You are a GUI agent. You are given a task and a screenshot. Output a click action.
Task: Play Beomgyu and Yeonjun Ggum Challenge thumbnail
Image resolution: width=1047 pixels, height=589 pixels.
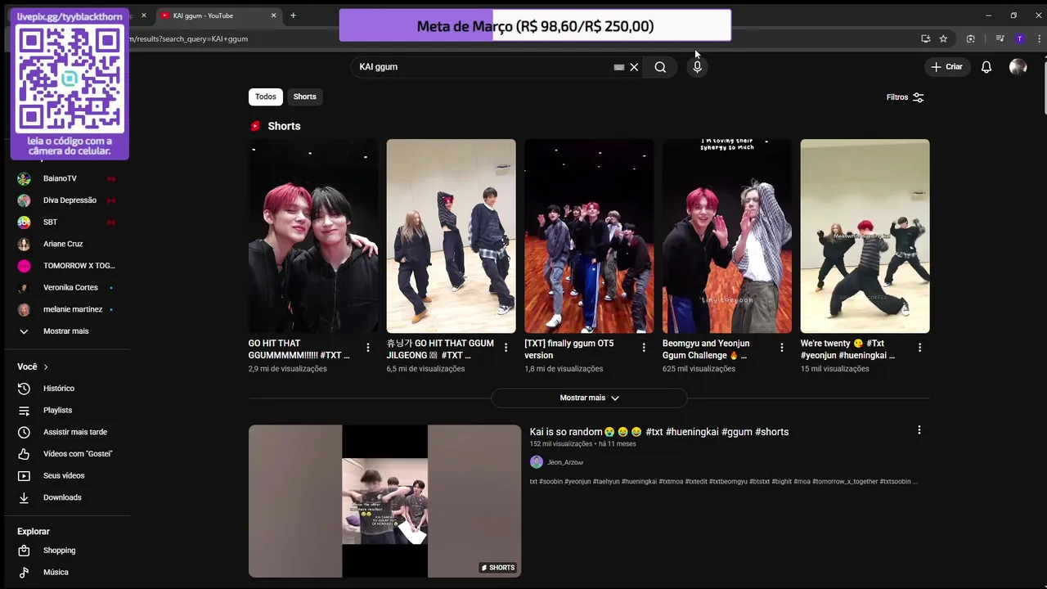point(727,236)
